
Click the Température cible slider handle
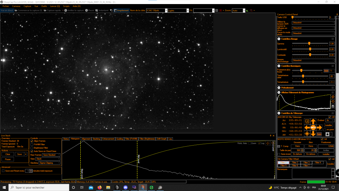[303, 76]
